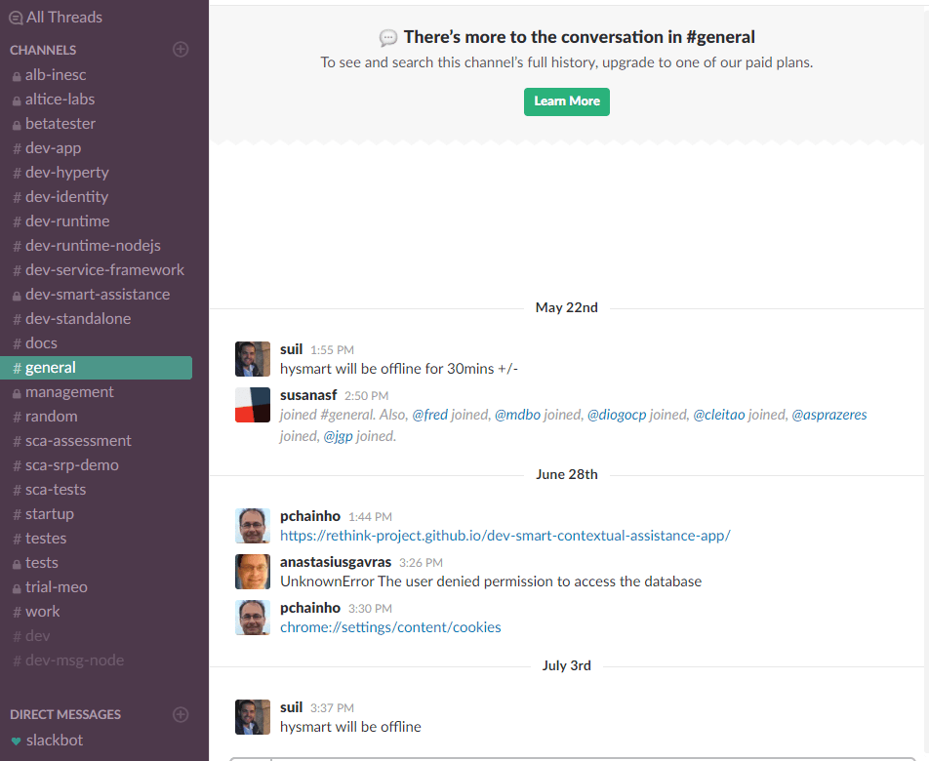Click the May 22nd date divider
929x761 pixels.
coord(566,307)
